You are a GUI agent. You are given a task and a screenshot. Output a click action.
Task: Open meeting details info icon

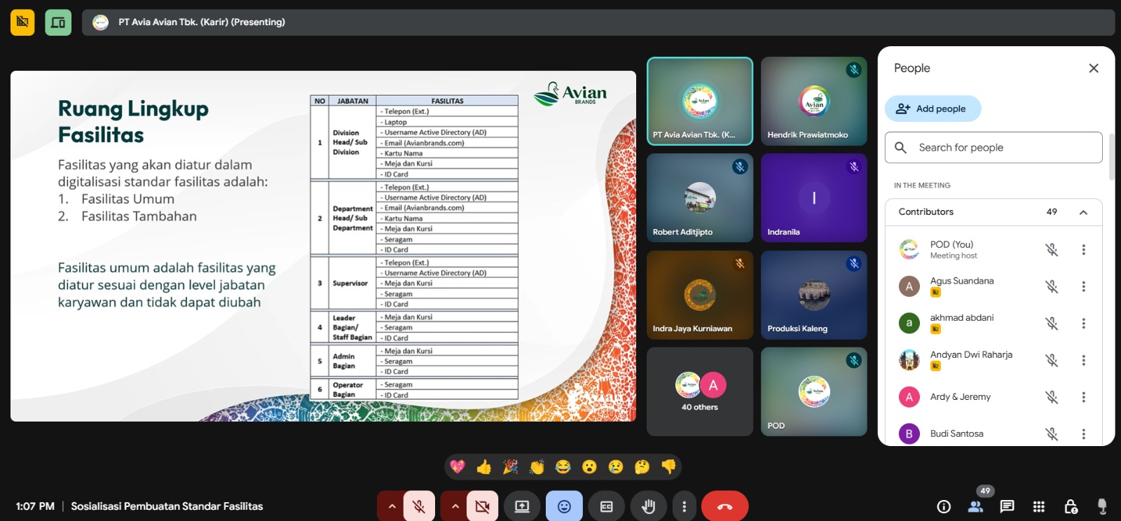coord(944,506)
